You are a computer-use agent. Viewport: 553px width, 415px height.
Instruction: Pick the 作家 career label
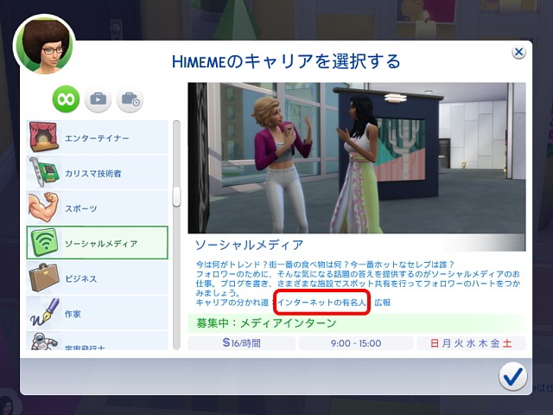click(x=73, y=314)
